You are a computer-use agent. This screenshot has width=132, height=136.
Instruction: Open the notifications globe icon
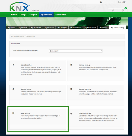click(x=123, y=10)
